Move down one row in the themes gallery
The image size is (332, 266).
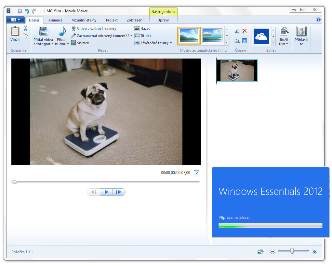pyautogui.click(x=227, y=36)
